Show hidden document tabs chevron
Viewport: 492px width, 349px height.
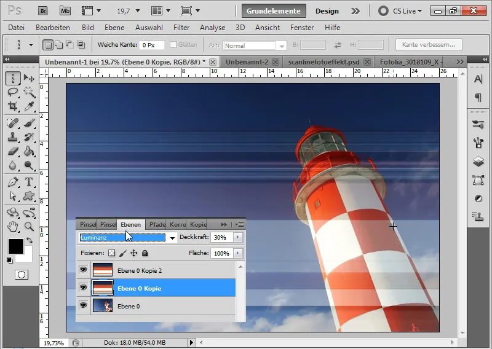pyautogui.click(x=460, y=62)
